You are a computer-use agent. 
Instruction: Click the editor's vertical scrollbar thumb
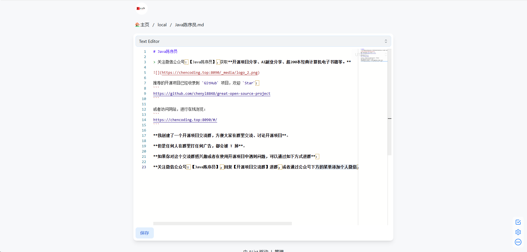pyautogui.click(x=390, y=102)
